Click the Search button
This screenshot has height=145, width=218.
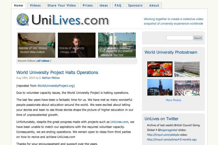[x=198, y=38]
